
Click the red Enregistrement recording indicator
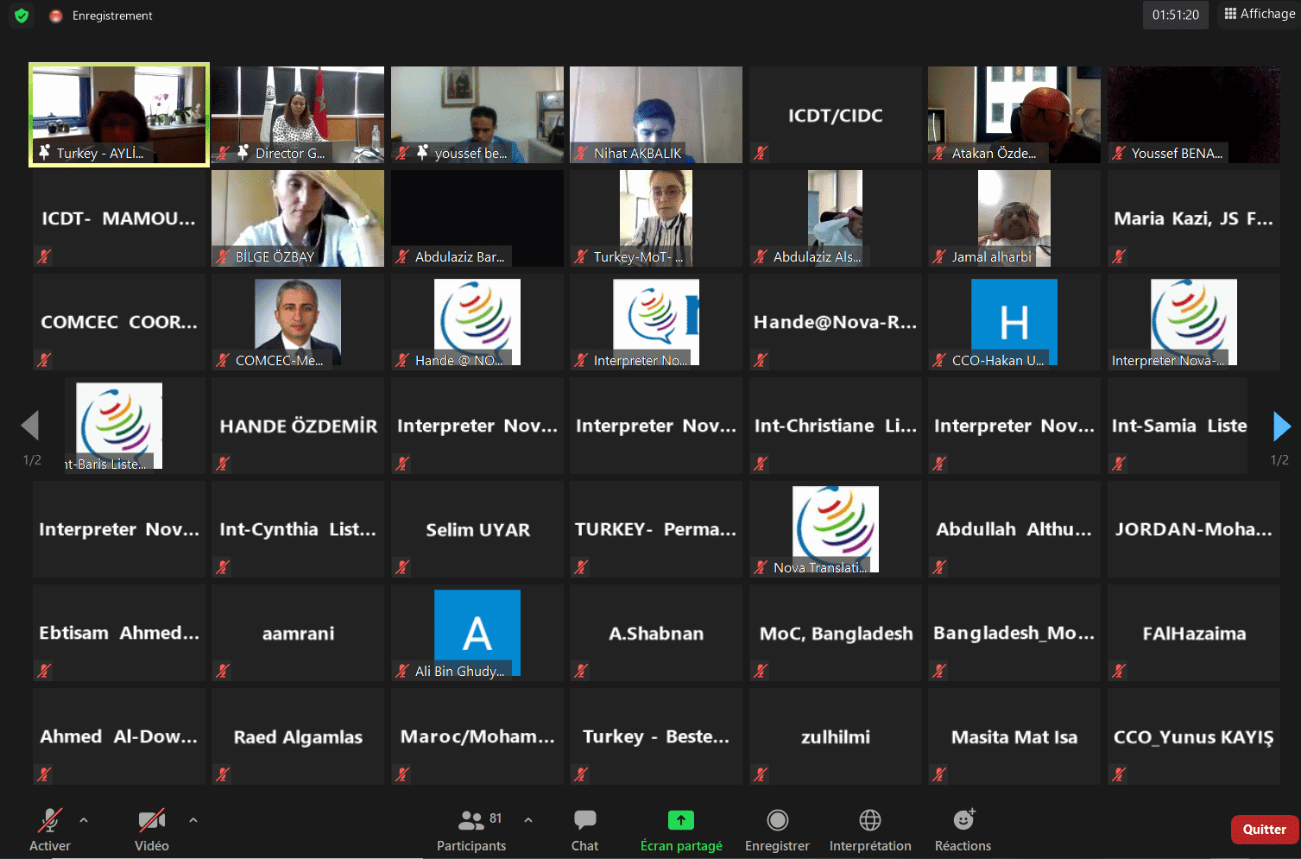click(57, 16)
